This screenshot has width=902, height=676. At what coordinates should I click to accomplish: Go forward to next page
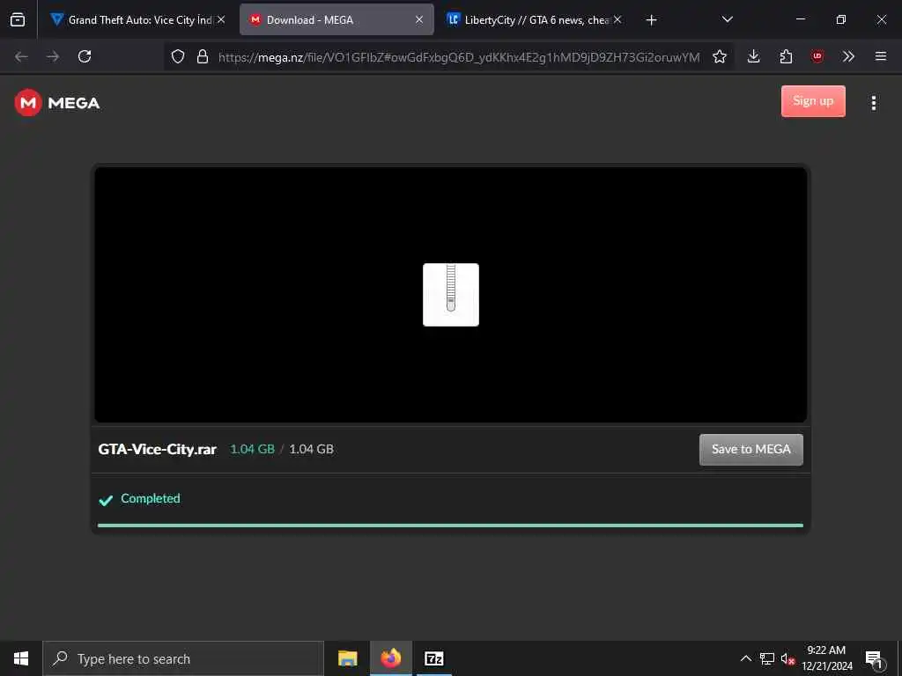tap(53, 56)
